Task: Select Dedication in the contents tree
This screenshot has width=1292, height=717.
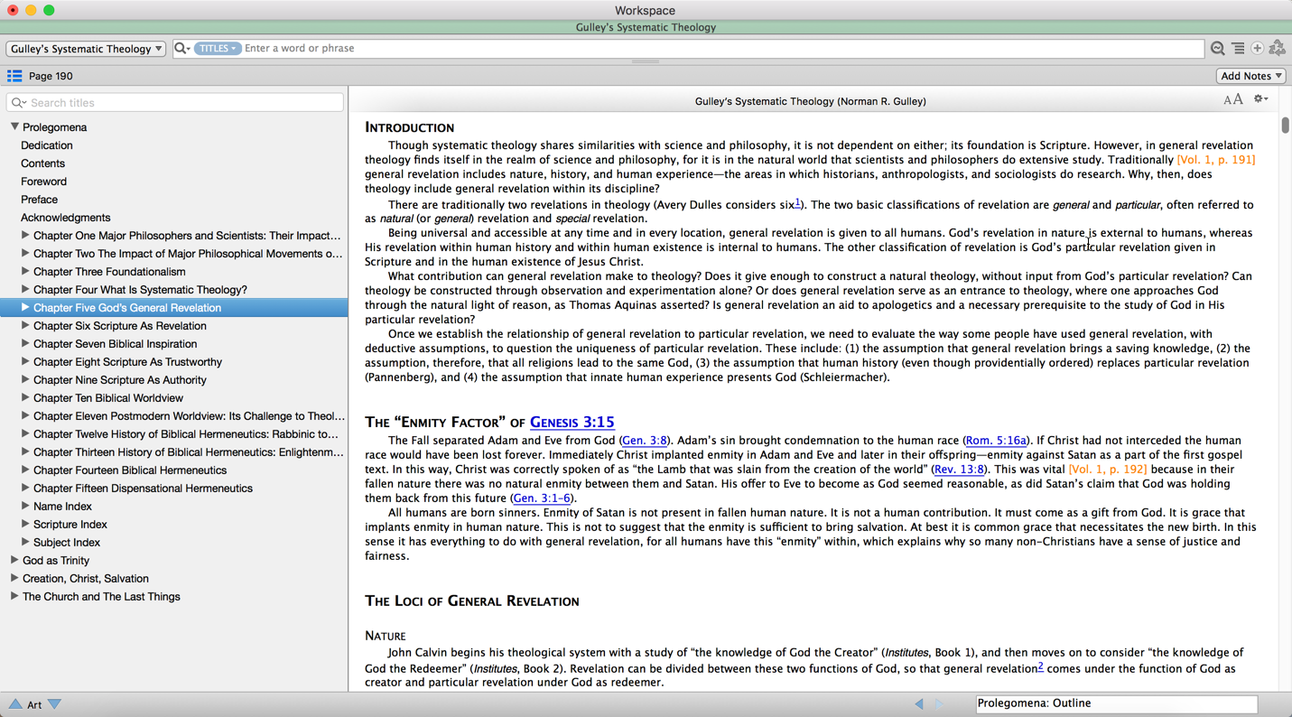Action: coord(47,145)
